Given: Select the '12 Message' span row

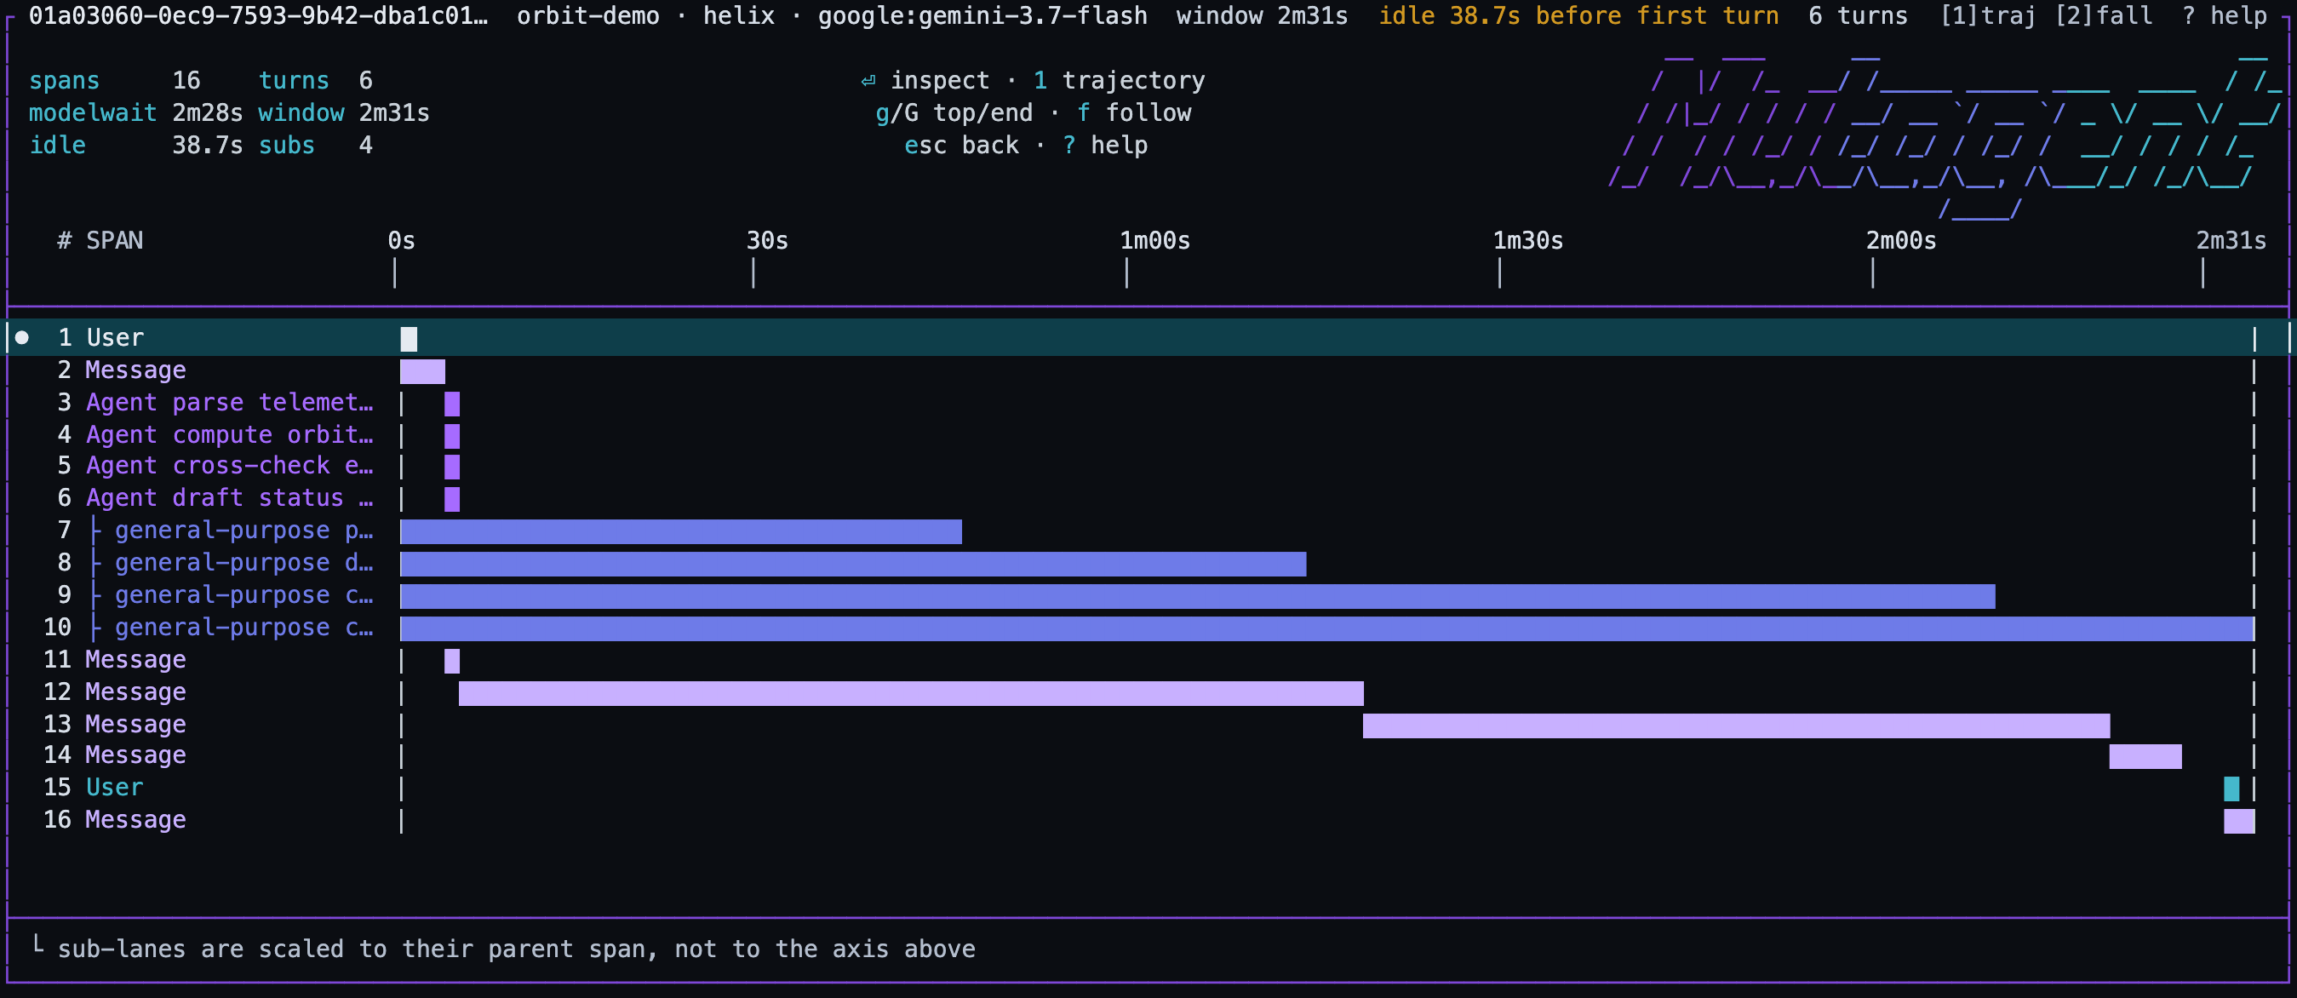Looking at the screenshot, I should 1148,692.
